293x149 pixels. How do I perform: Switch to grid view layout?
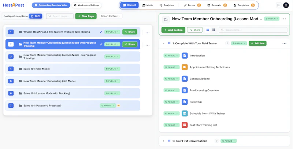(214, 30)
